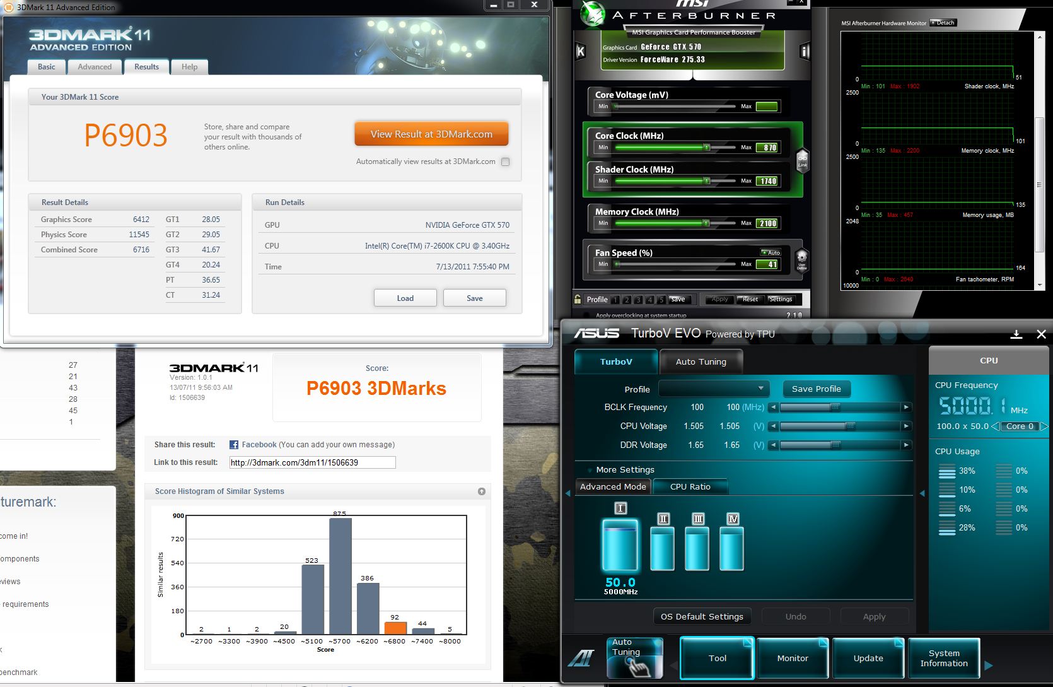This screenshot has height=687, width=1053.
Task: Increase CPU Voltage with right arrow
Action: click(906, 426)
